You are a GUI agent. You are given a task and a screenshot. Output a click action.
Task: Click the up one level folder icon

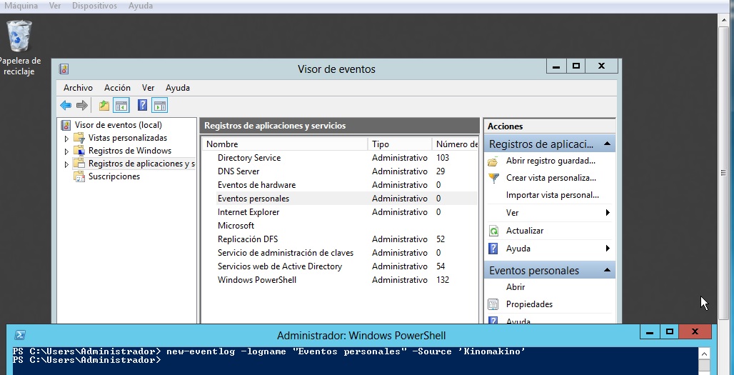click(104, 106)
